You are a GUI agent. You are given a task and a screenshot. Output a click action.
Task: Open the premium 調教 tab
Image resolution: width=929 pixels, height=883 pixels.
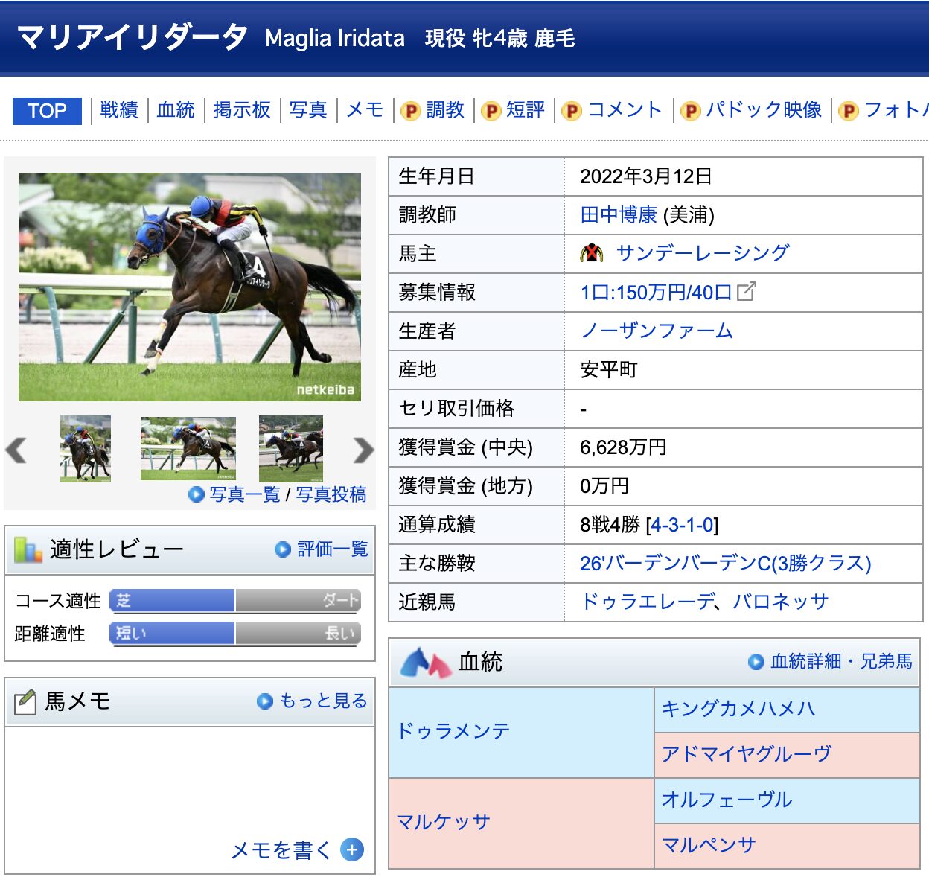point(445,110)
